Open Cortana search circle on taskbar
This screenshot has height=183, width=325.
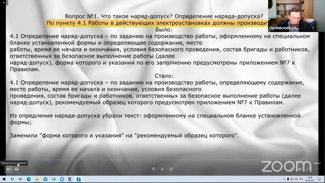(x=12, y=179)
